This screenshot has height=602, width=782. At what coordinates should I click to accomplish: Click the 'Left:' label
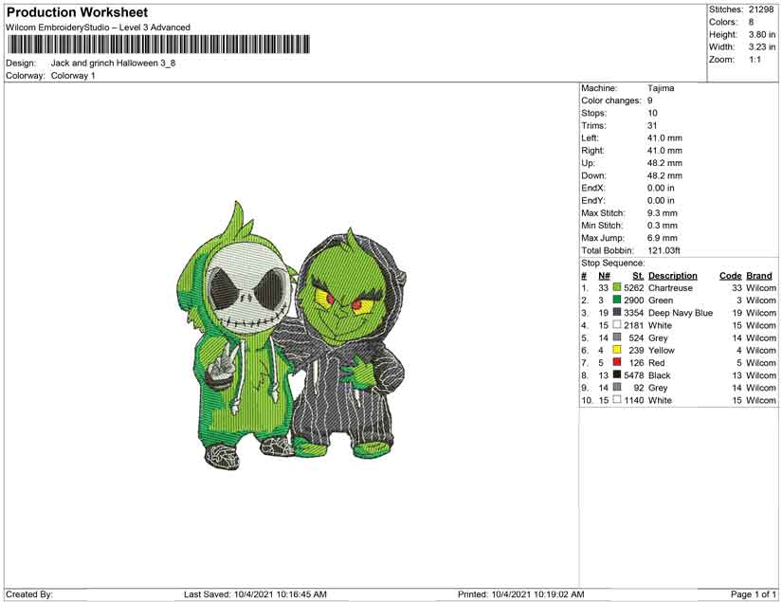[x=590, y=138]
